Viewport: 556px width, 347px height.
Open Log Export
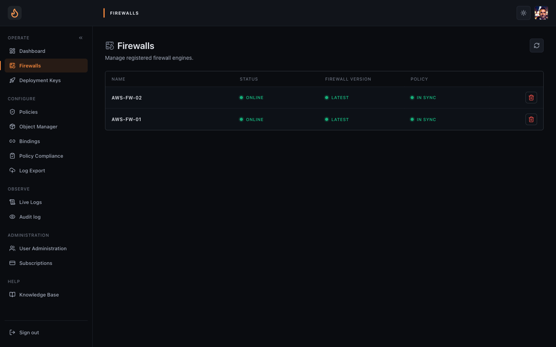coord(46,170)
